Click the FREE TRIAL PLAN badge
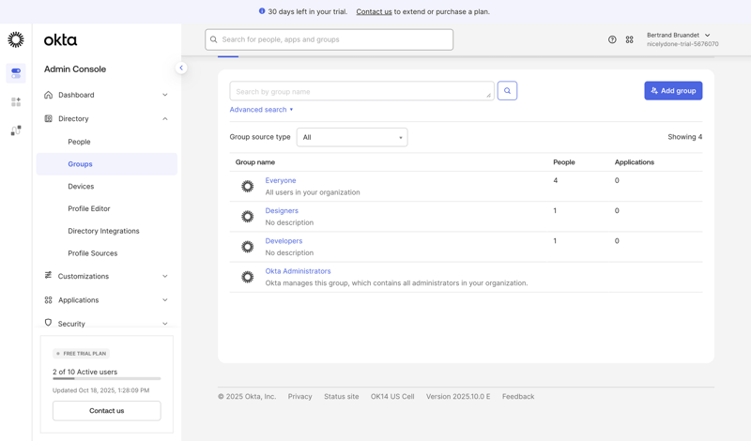This screenshot has height=441, width=751. pos(82,354)
